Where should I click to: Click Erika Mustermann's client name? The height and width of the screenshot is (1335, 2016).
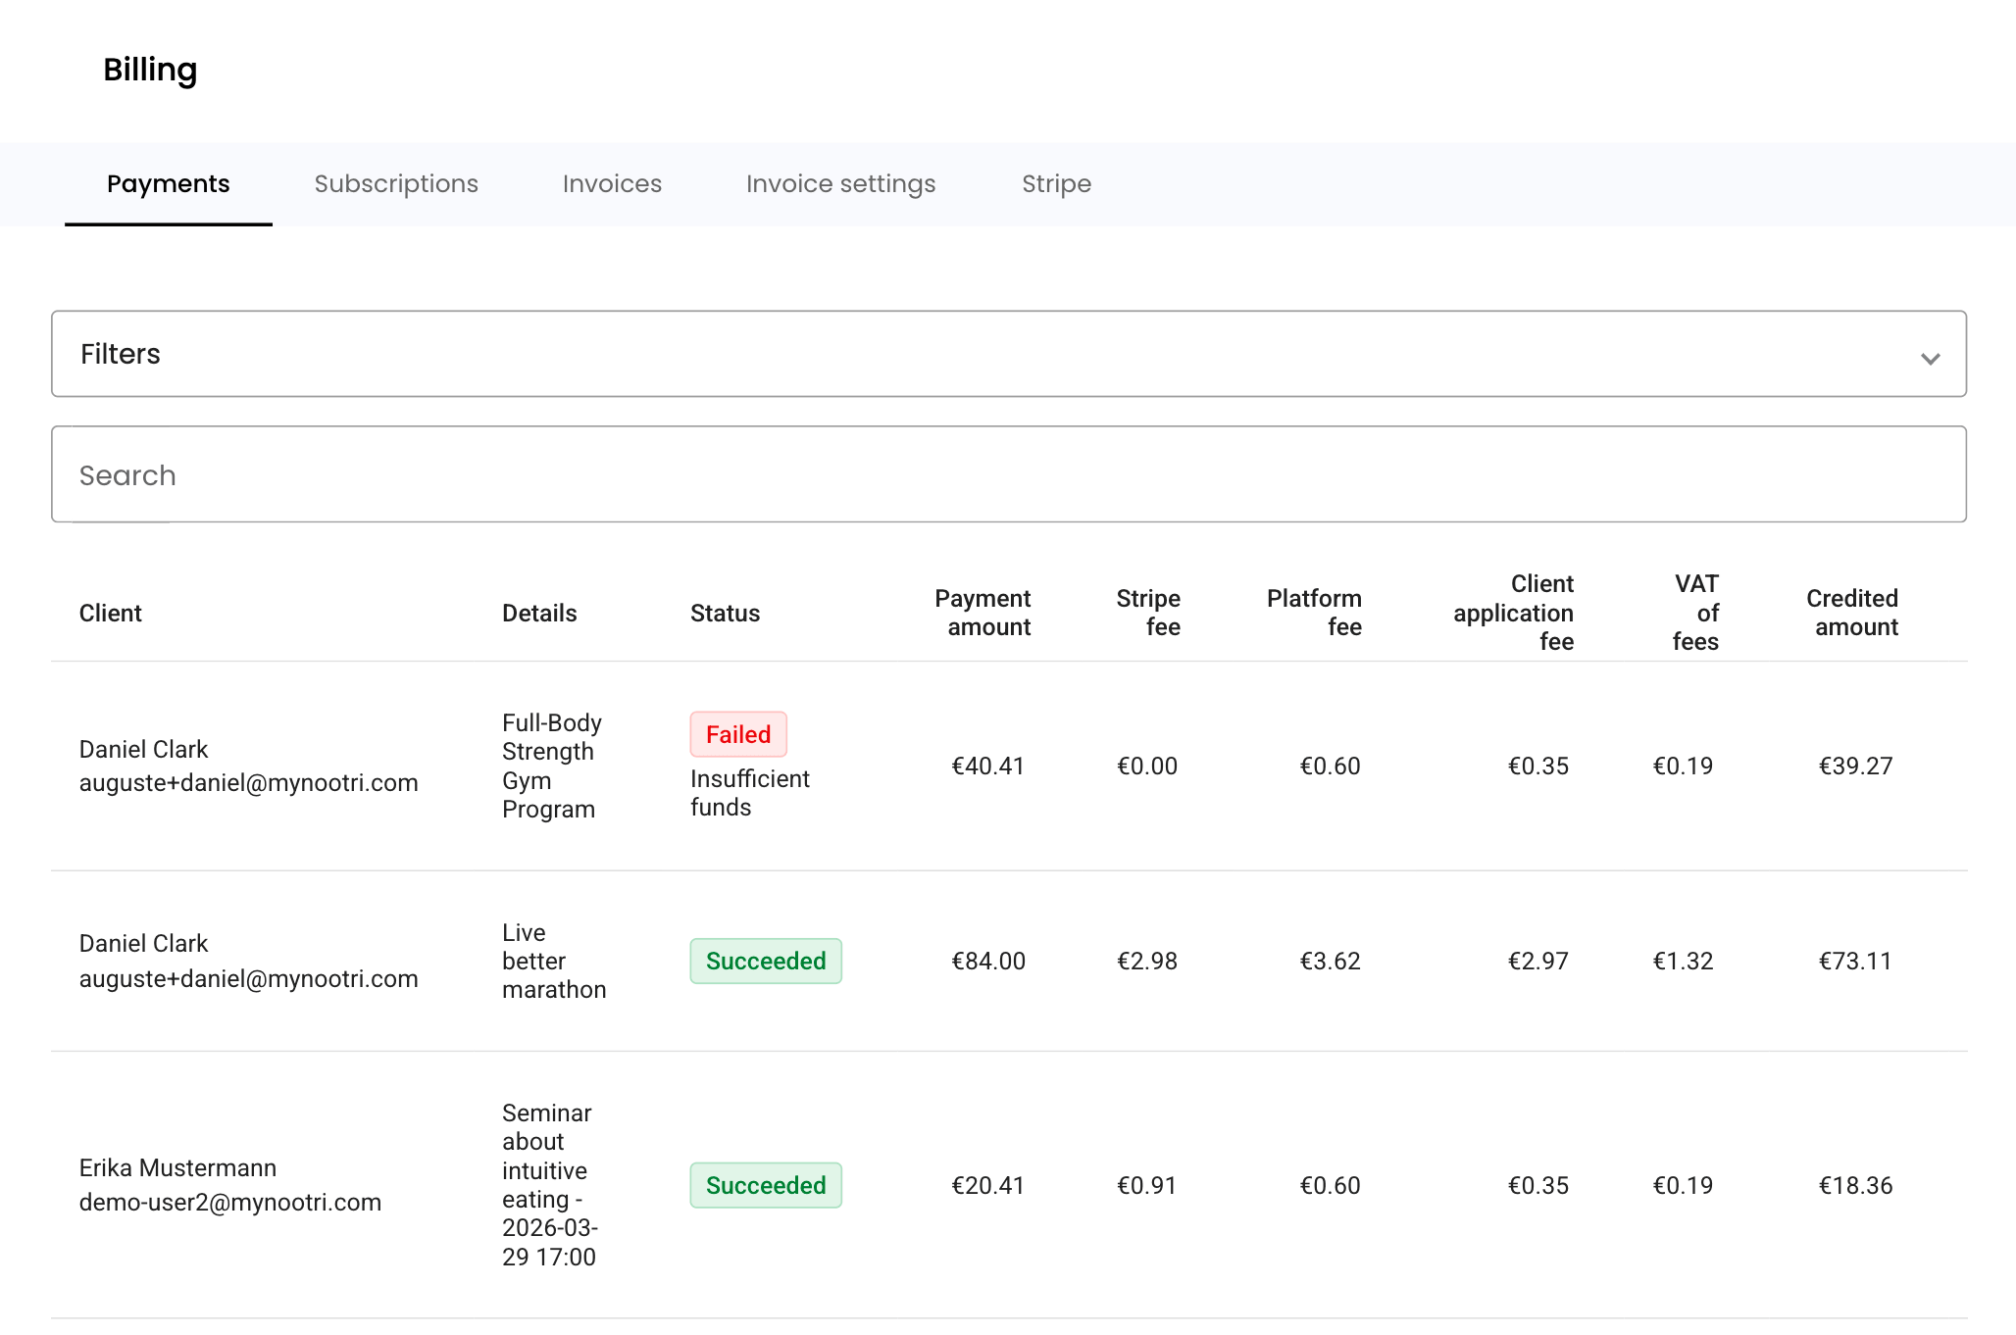click(x=177, y=1168)
